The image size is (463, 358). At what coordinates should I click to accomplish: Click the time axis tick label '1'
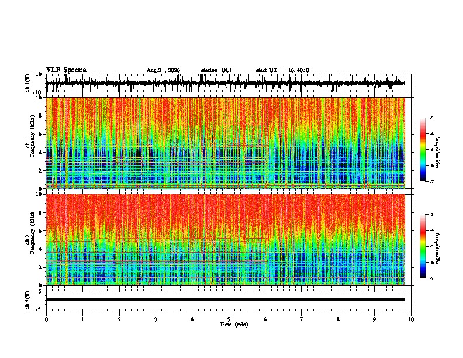(82, 319)
